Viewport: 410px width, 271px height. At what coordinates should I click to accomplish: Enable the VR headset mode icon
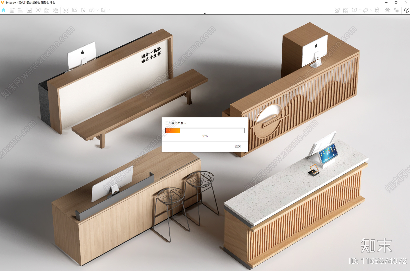coord(377,10)
